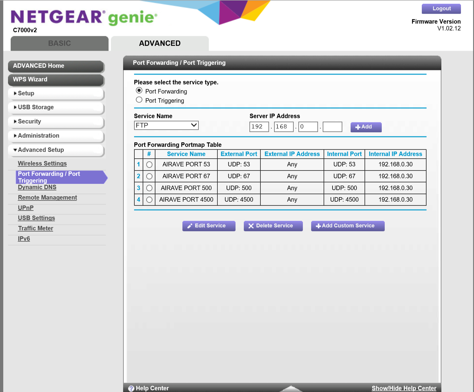The height and width of the screenshot is (392, 474).
Task: Select the AIRAVE PORT 53 row radio
Action: (149, 165)
